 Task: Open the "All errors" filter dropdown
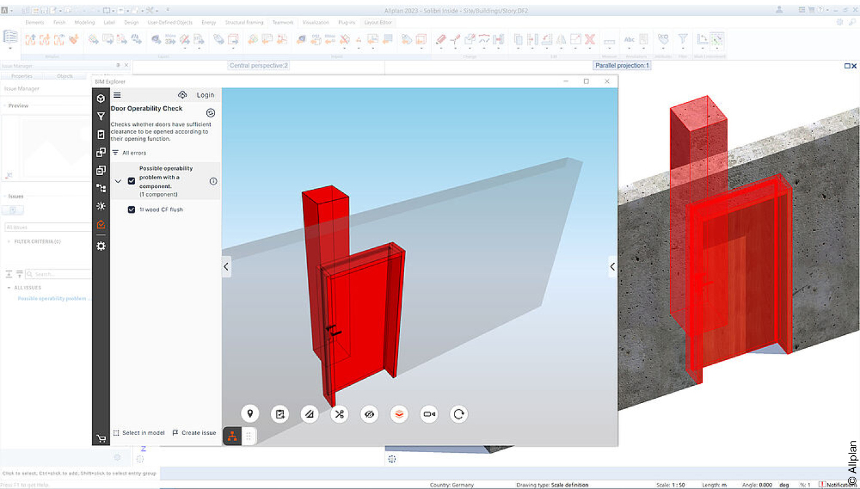pos(130,152)
